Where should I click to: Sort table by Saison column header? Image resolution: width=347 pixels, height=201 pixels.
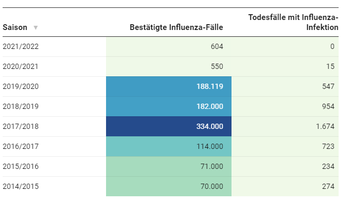coord(15,27)
